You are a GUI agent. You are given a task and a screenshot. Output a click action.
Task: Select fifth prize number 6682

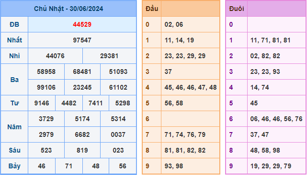coord(82,134)
